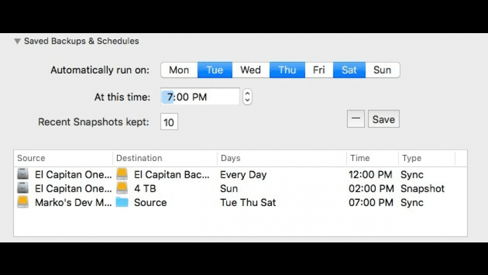488x275 pixels.
Task: Collapse Saved Backups & Schedules section
Action: pos(17,41)
